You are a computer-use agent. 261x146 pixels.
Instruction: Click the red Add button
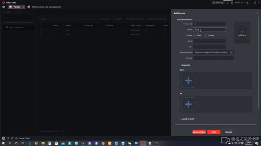click(214, 132)
